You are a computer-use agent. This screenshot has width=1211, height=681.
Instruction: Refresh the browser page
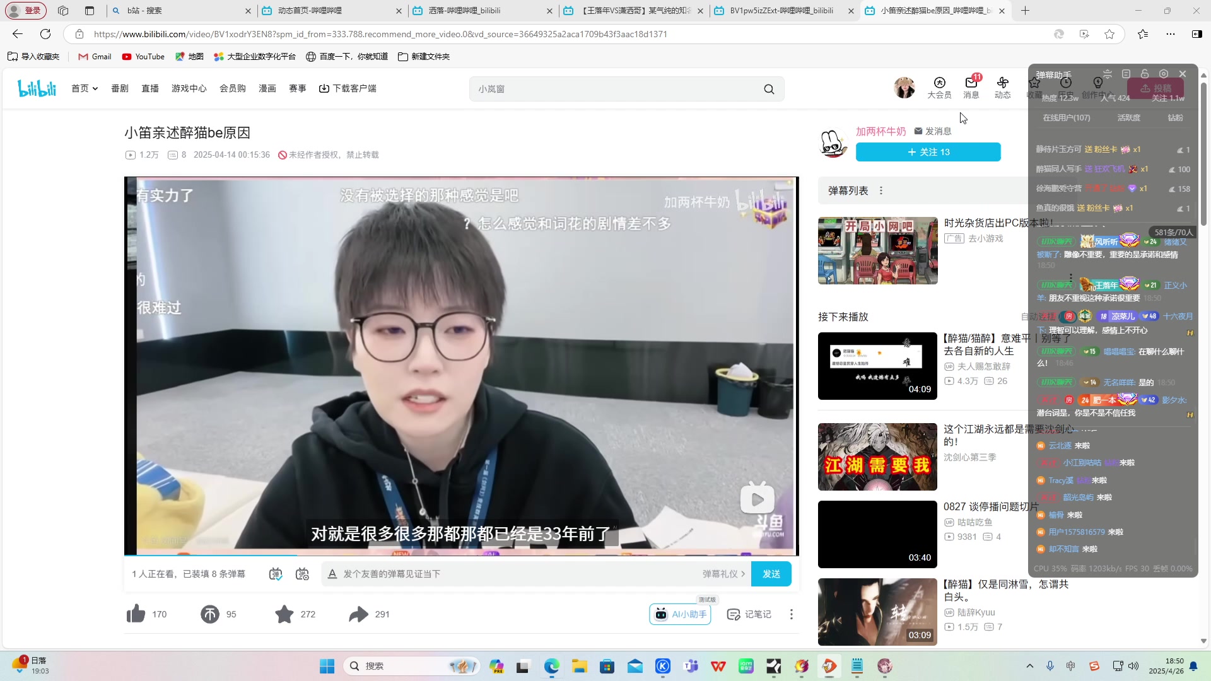pyautogui.click(x=45, y=34)
